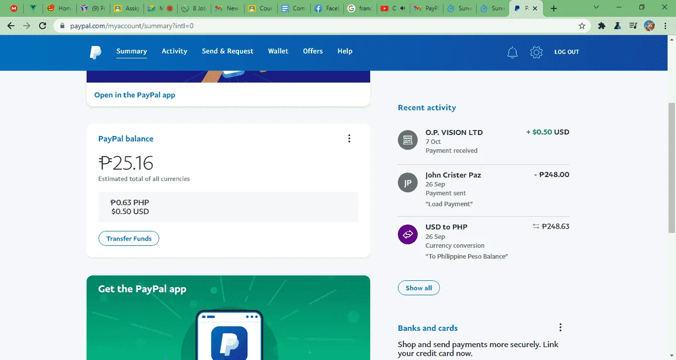Image resolution: width=676 pixels, height=360 pixels.
Task: Open the media controls icon in toolbar
Action: (633, 26)
